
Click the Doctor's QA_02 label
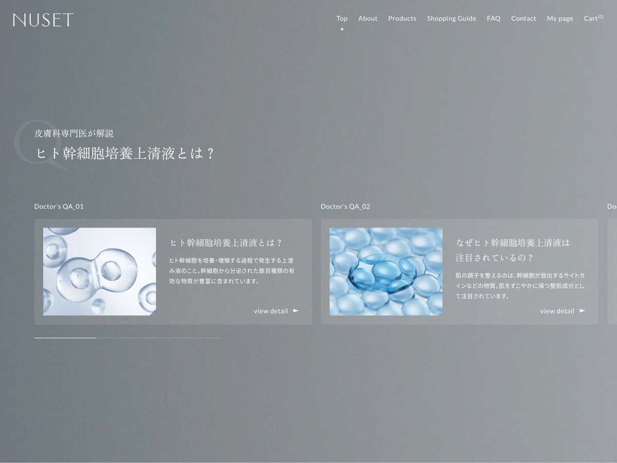click(x=346, y=206)
